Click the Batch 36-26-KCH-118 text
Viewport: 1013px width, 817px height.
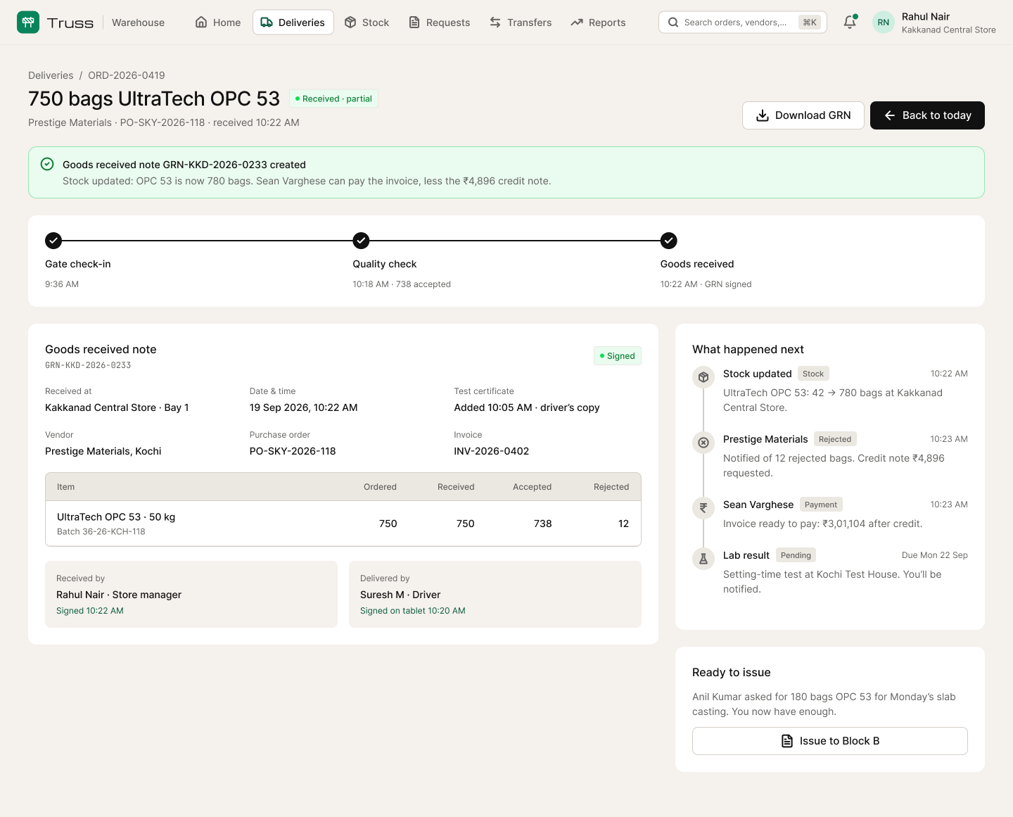(101, 531)
